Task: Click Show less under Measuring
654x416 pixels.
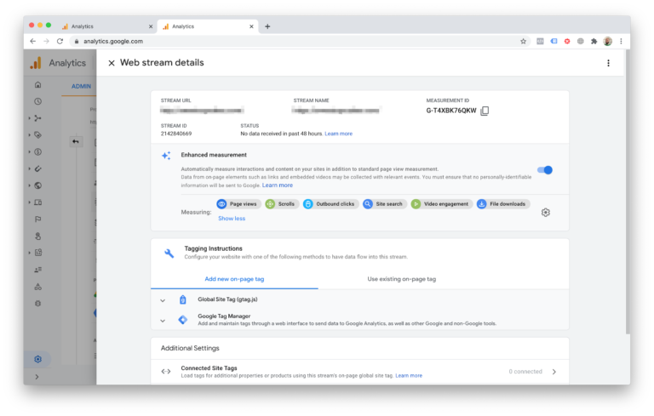Action: tap(232, 219)
